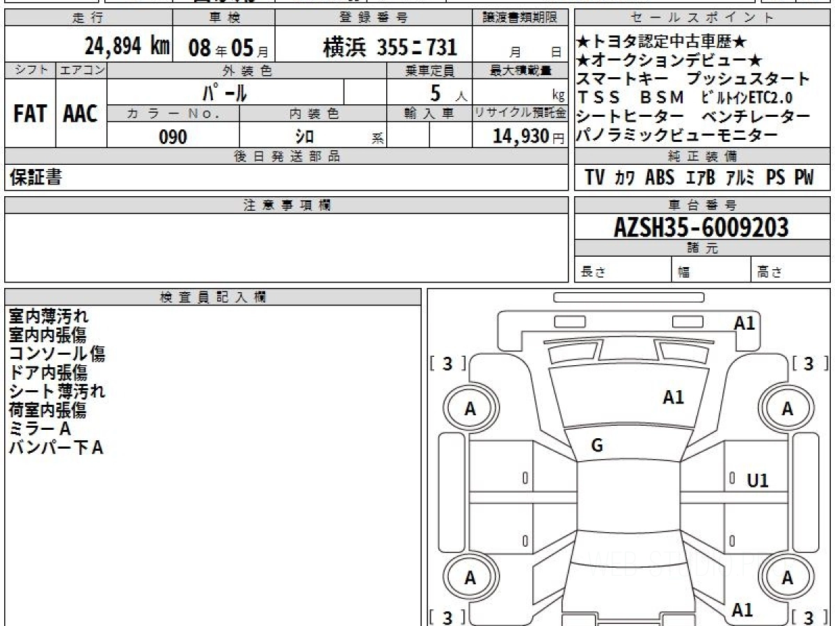Select the seating capacity 5 人
The image size is (835, 626).
(x=448, y=93)
